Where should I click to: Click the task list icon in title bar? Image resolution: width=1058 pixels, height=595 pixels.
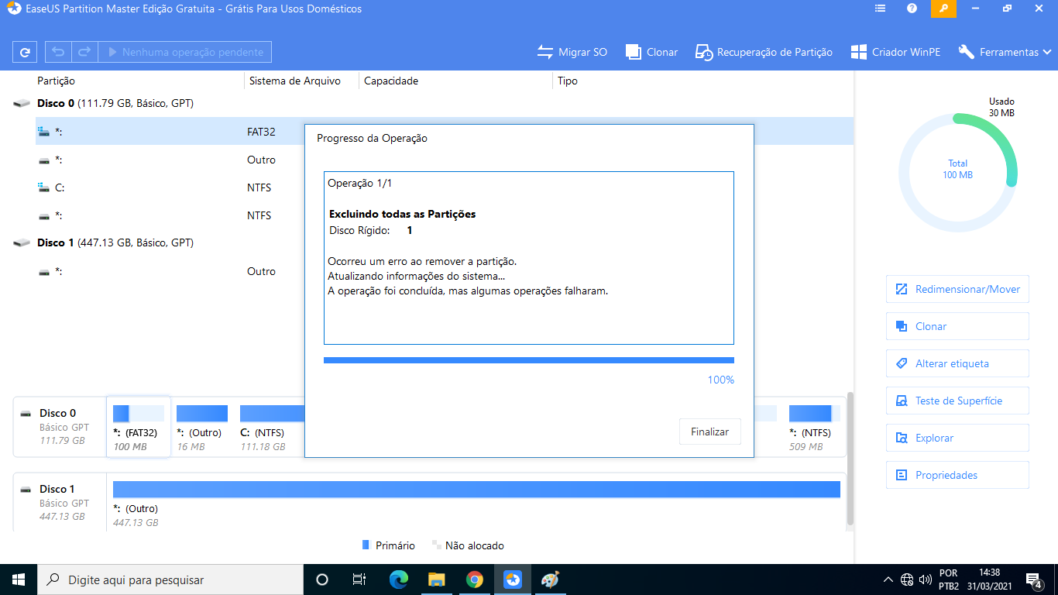880,9
